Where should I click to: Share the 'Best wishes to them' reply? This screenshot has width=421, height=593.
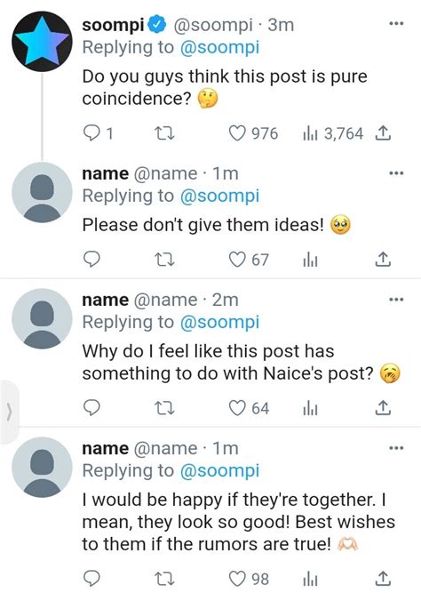coord(383,579)
